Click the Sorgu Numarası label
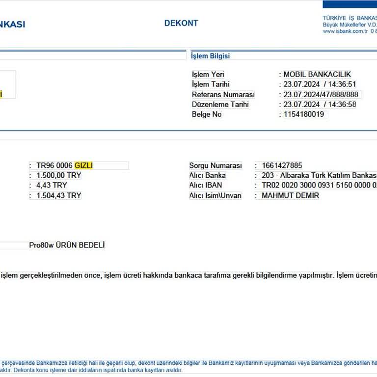 pyautogui.click(x=215, y=165)
